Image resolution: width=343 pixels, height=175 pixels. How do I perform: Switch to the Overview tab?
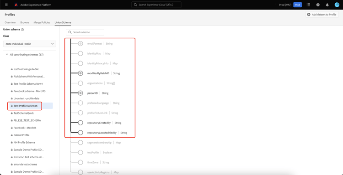point(10,22)
